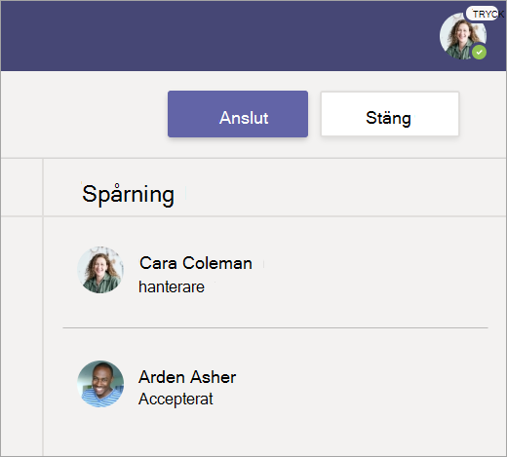Join the meeting with the Anslut button
507x457 pixels.
(238, 114)
